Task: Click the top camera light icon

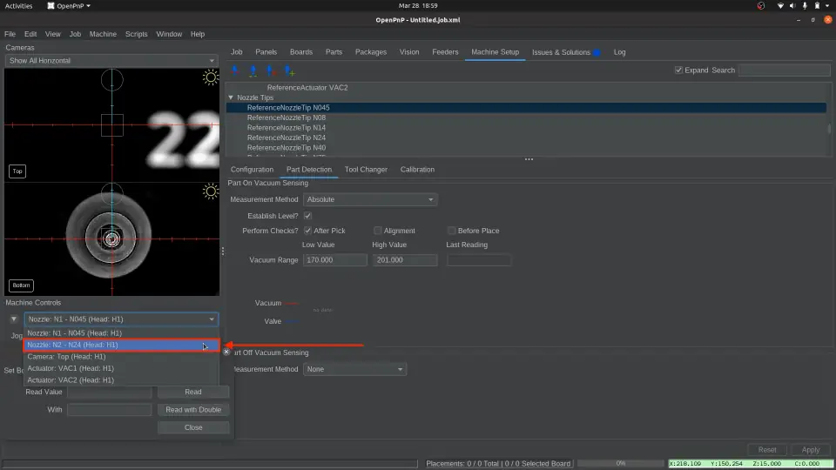Action: click(210, 78)
